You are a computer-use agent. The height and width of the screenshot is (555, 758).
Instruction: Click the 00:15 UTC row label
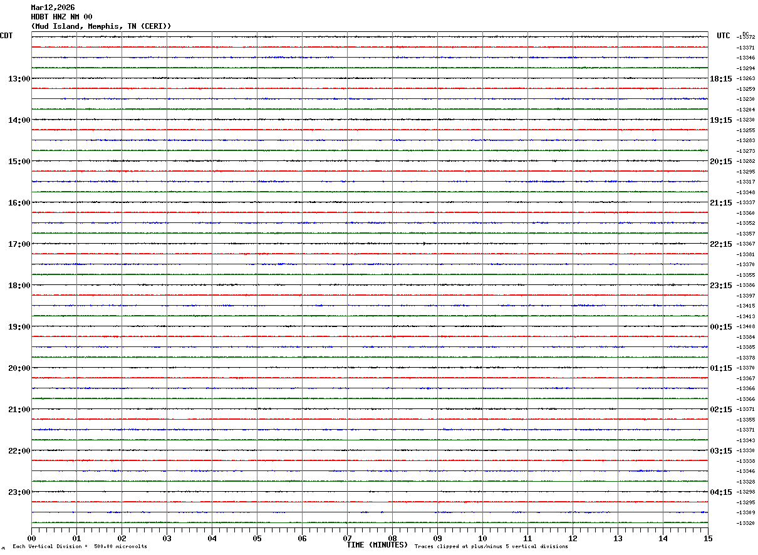tap(720, 327)
